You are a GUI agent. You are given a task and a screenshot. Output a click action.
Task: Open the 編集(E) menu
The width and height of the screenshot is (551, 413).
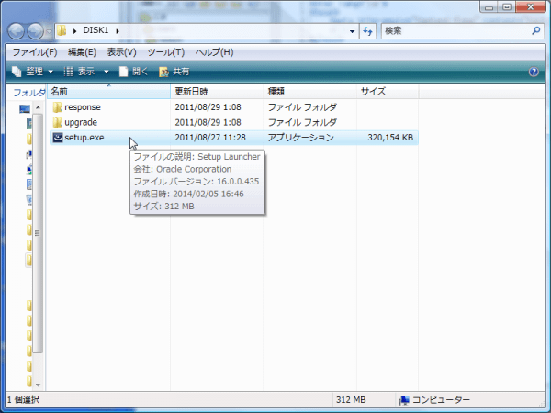pyautogui.click(x=82, y=52)
